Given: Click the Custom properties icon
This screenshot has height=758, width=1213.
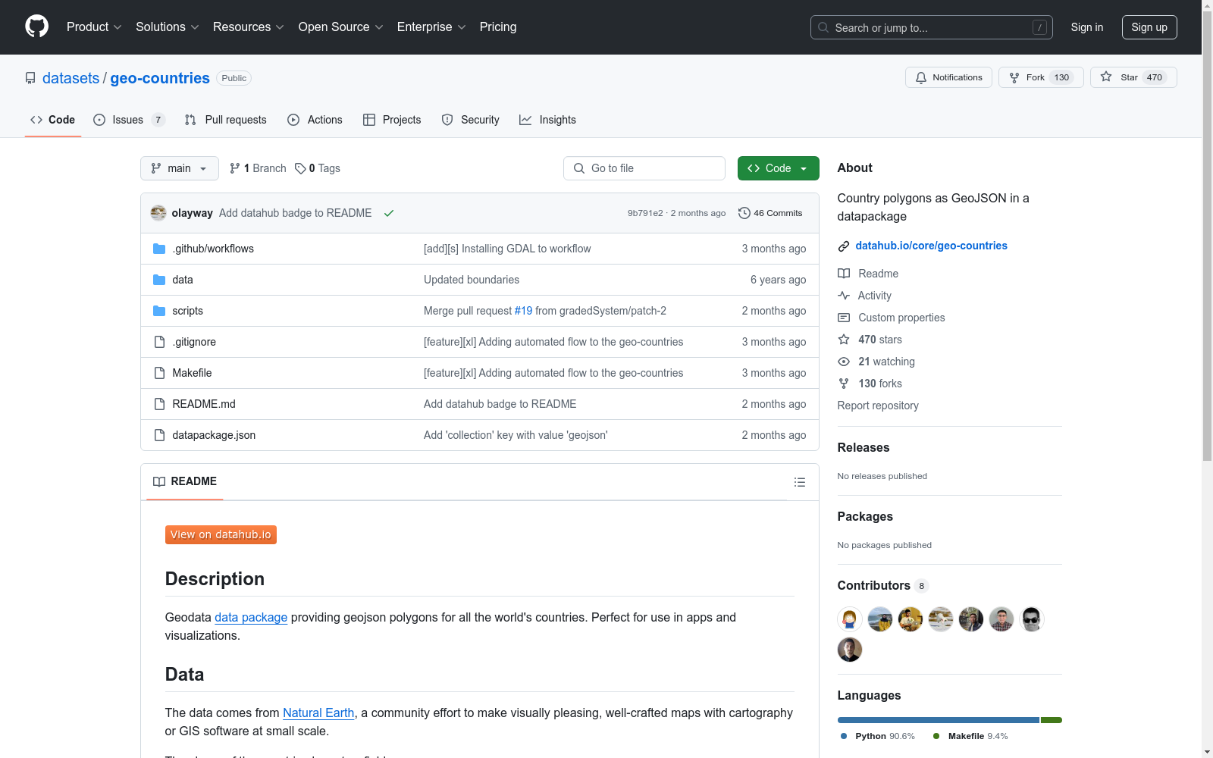Looking at the screenshot, I should 844,318.
